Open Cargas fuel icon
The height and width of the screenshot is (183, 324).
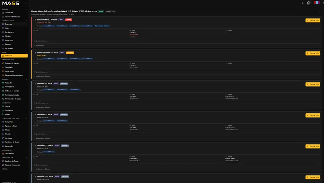click(3, 106)
